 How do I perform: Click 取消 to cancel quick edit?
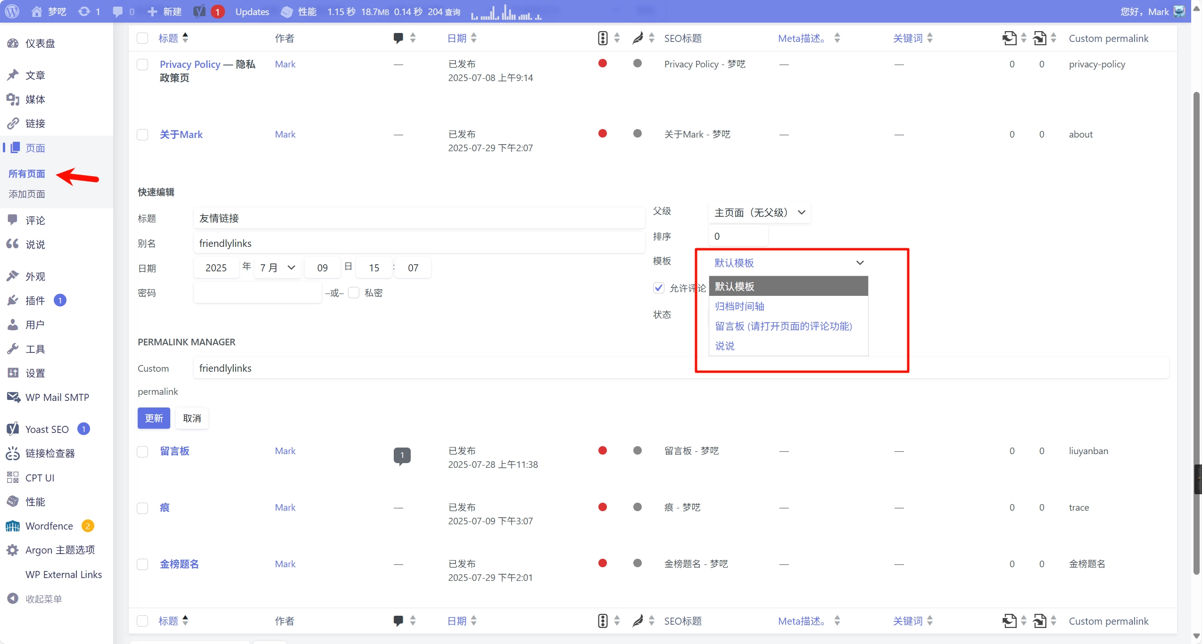pos(192,418)
